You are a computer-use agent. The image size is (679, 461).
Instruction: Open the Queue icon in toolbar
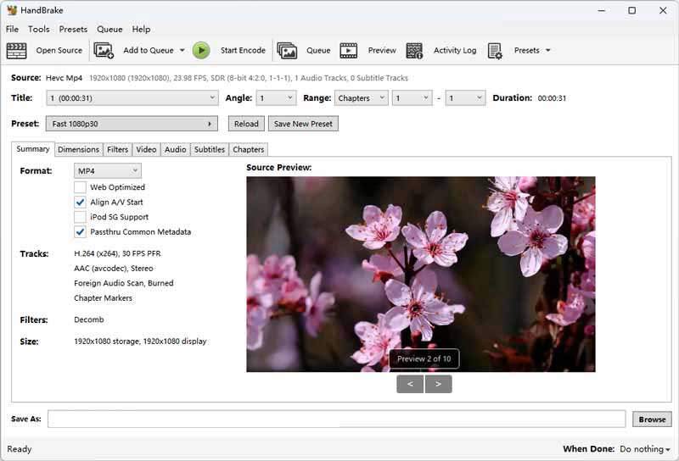[x=287, y=51]
